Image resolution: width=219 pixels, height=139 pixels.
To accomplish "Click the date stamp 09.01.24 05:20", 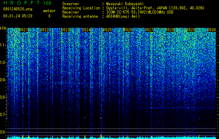I will pyautogui.click(x=18, y=16).
